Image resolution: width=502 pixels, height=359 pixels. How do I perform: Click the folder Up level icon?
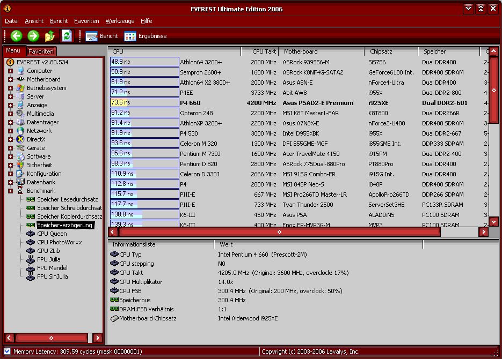(49, 36)
